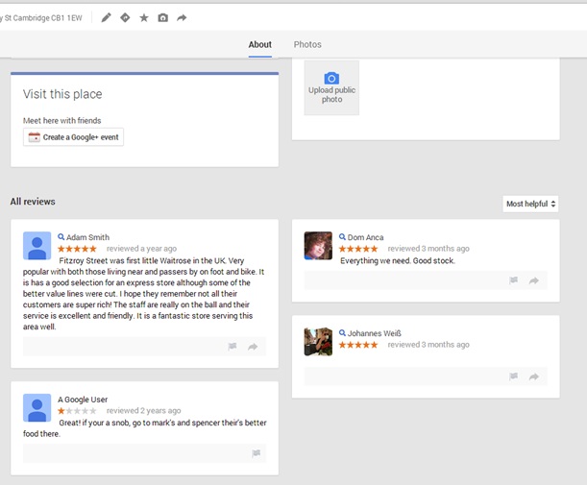Image resolution: width=587 pixels, height=485 pixels.
Task: Flag the Google User's one-star review
Action: click(x=256, y=453)
